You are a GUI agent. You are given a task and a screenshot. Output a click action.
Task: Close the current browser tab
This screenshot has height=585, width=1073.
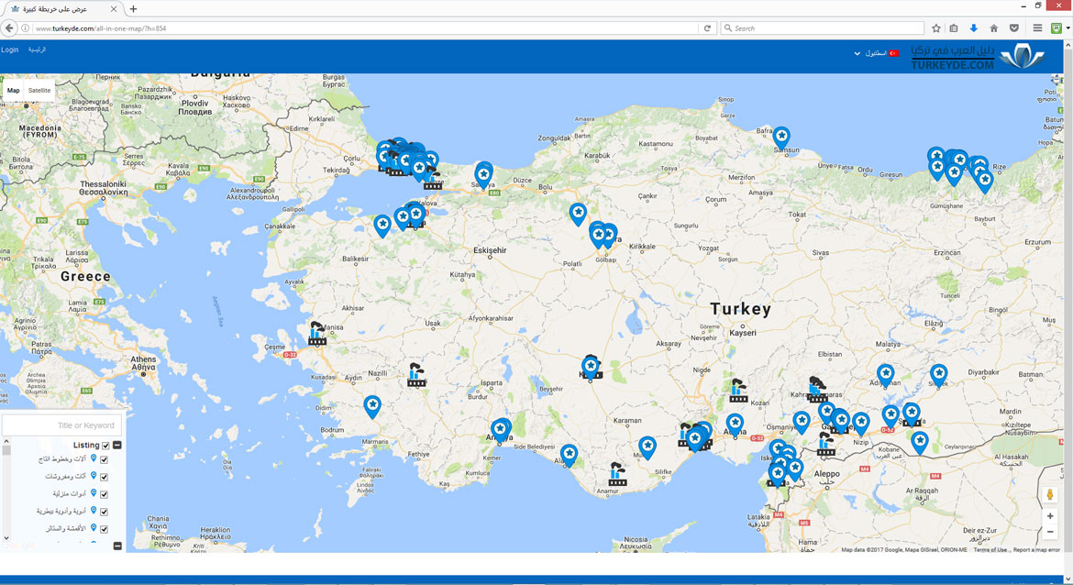(114, 9)
